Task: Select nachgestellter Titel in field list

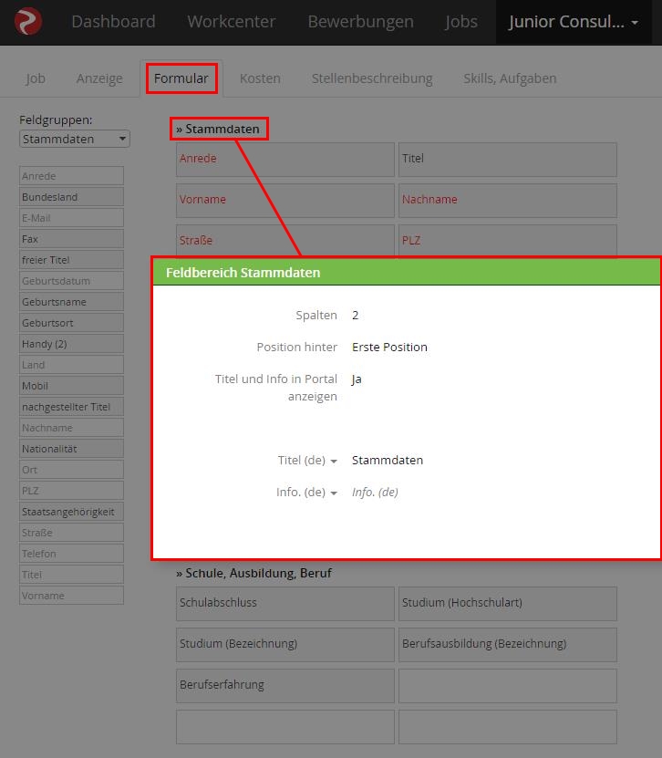Action: click(71, 407)
